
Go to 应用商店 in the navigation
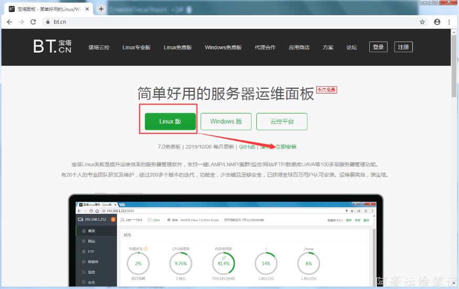click(299, 47)
